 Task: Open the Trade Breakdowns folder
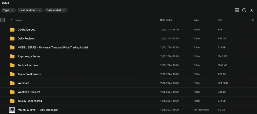[x=29, y=74]
